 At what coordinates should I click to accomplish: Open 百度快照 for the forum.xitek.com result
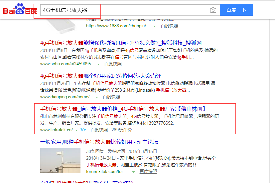click(148, 171)
